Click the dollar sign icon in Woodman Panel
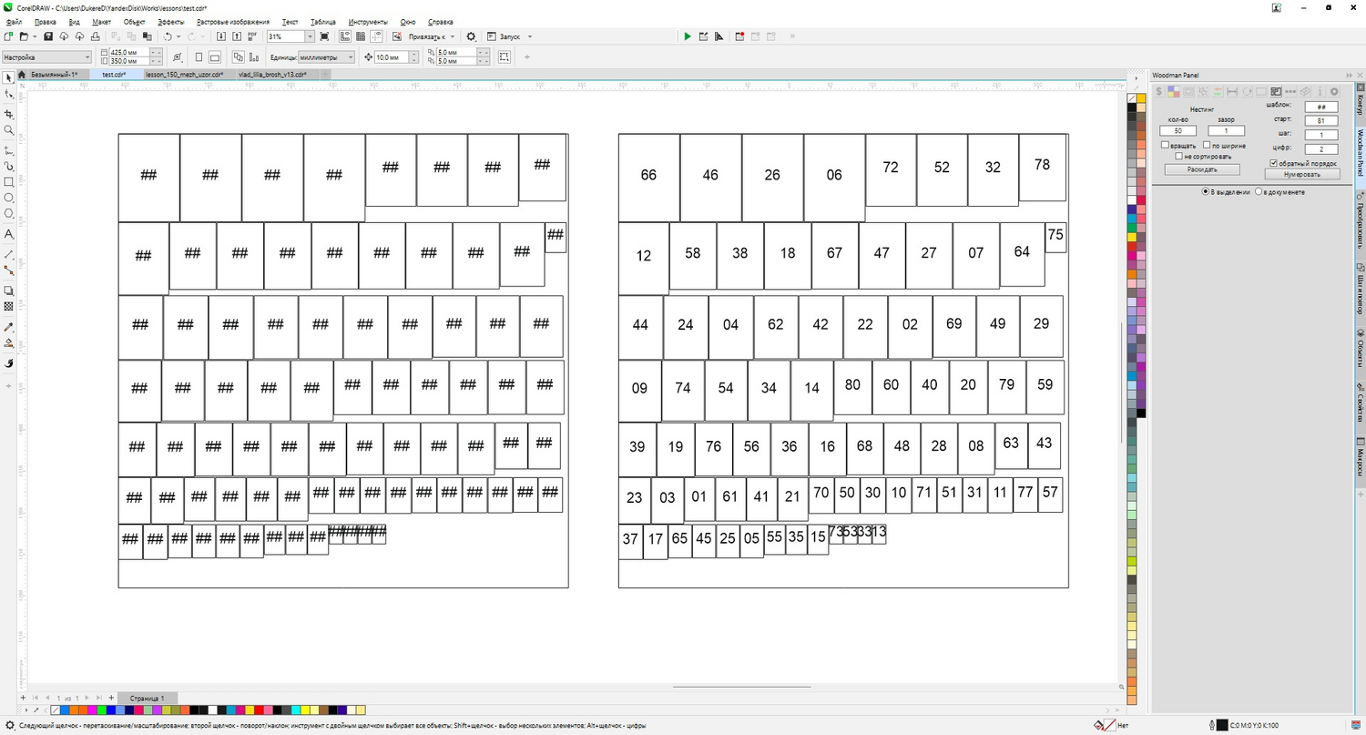This screenshot has width=1366, height=735. [1159, 91]
